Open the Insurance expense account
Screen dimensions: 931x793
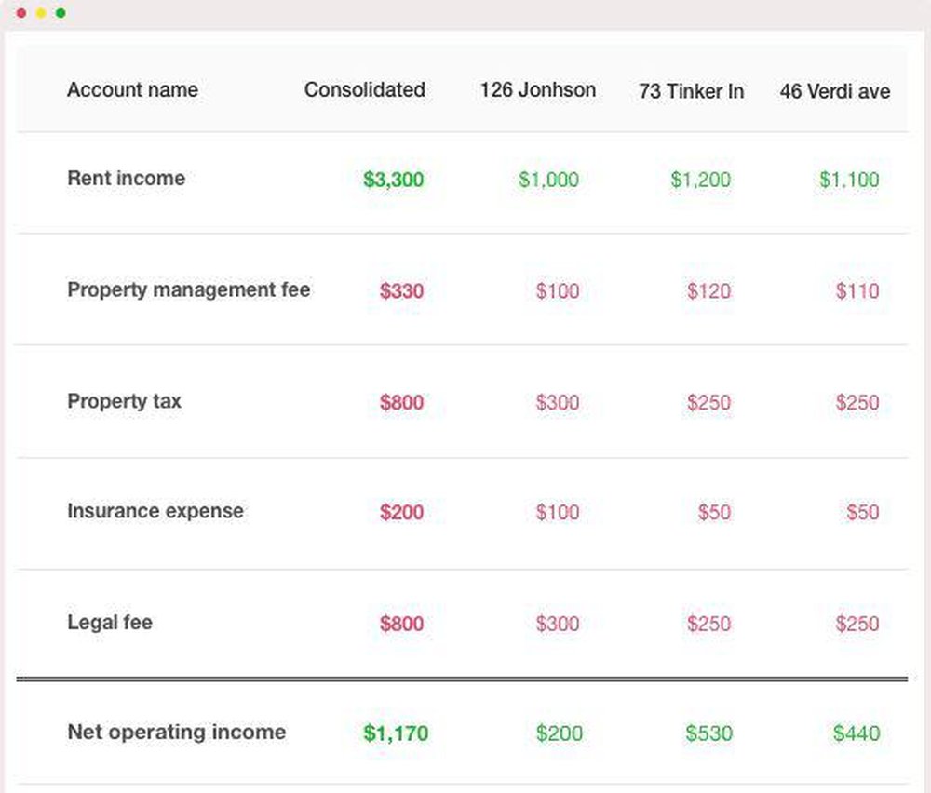point(155,511)
